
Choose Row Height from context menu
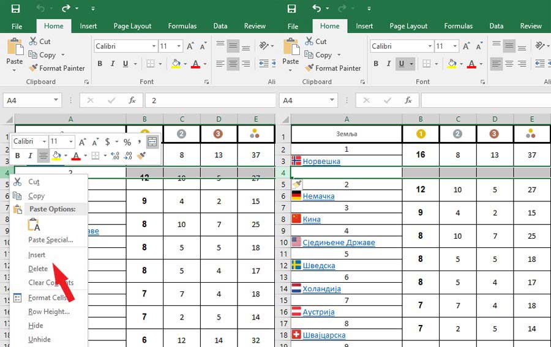48,312
